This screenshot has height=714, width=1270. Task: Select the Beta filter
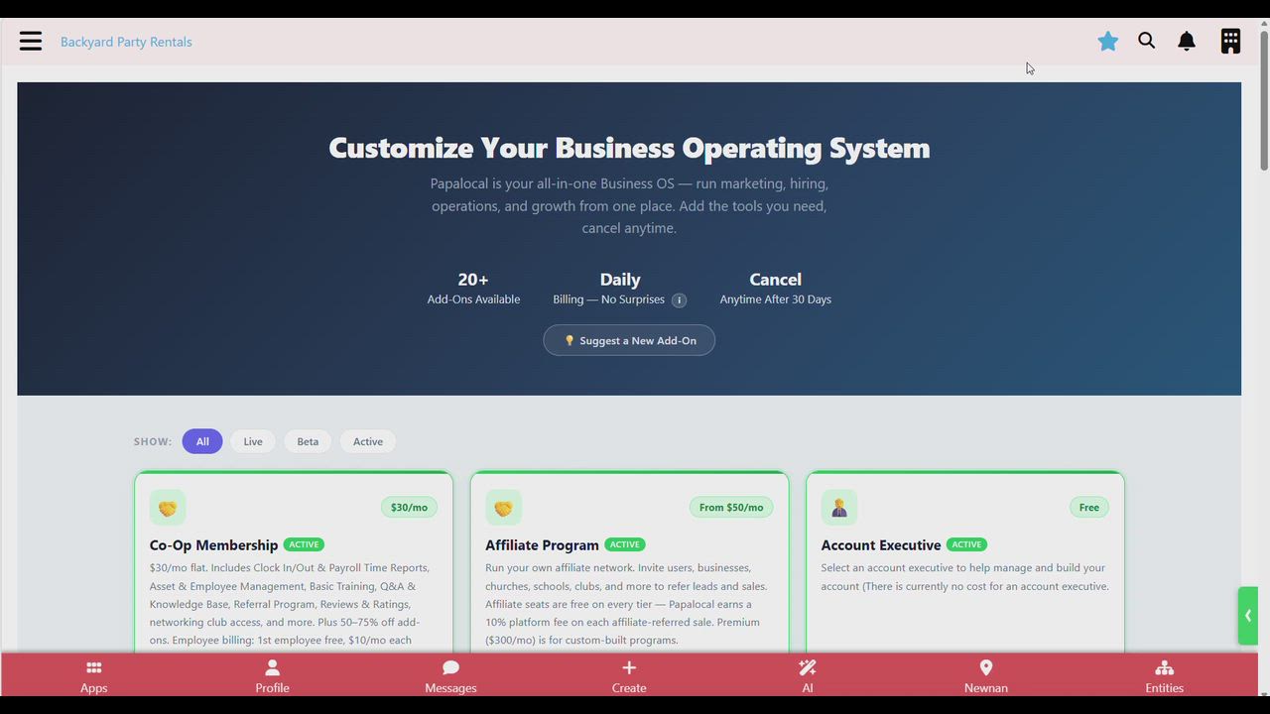(308, 441)
